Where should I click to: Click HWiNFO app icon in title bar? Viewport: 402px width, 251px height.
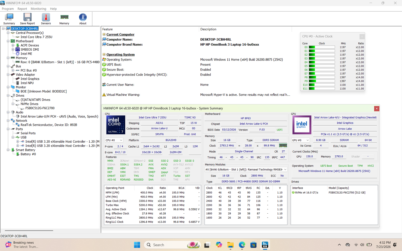pyautogui.click(x=3, y=3)
